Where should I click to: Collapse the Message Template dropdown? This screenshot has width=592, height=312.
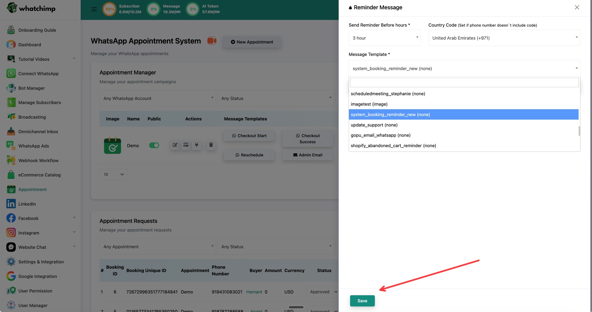pos(464,68)
